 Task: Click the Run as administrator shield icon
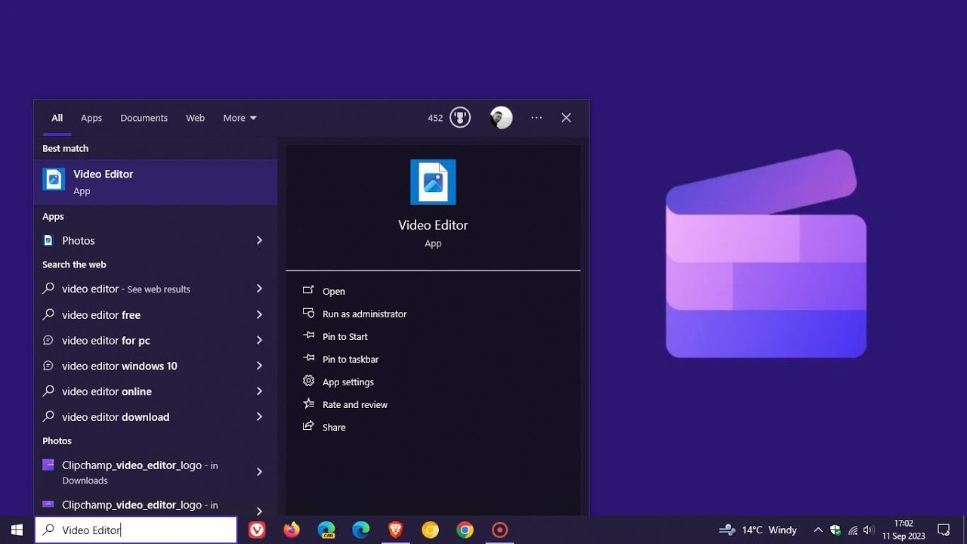(308, 314)
